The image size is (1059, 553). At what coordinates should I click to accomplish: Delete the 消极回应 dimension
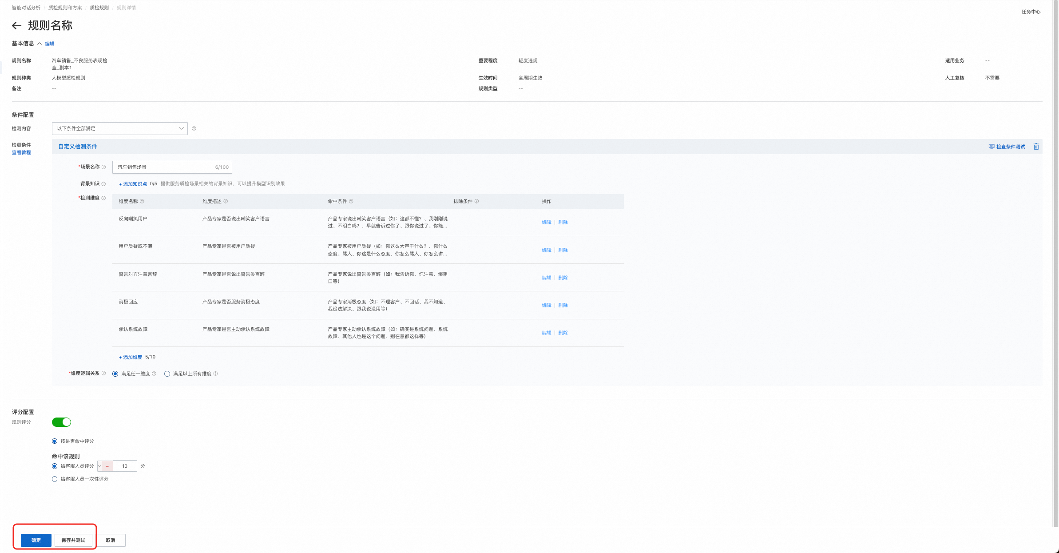pos(563,305)
